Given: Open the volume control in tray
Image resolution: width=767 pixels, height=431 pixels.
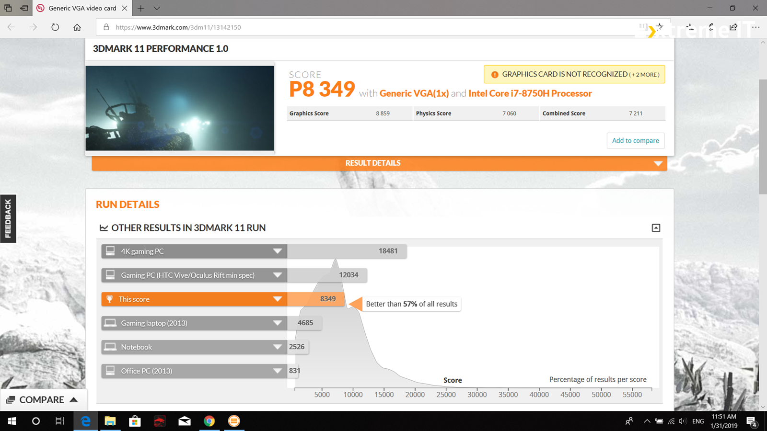Looking at the screenshot, I should [x=683, y=421].
